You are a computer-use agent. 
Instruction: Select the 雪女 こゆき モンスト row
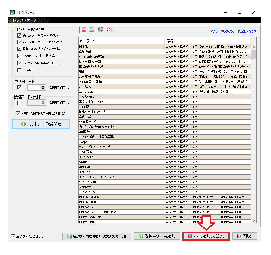(165, 102)
